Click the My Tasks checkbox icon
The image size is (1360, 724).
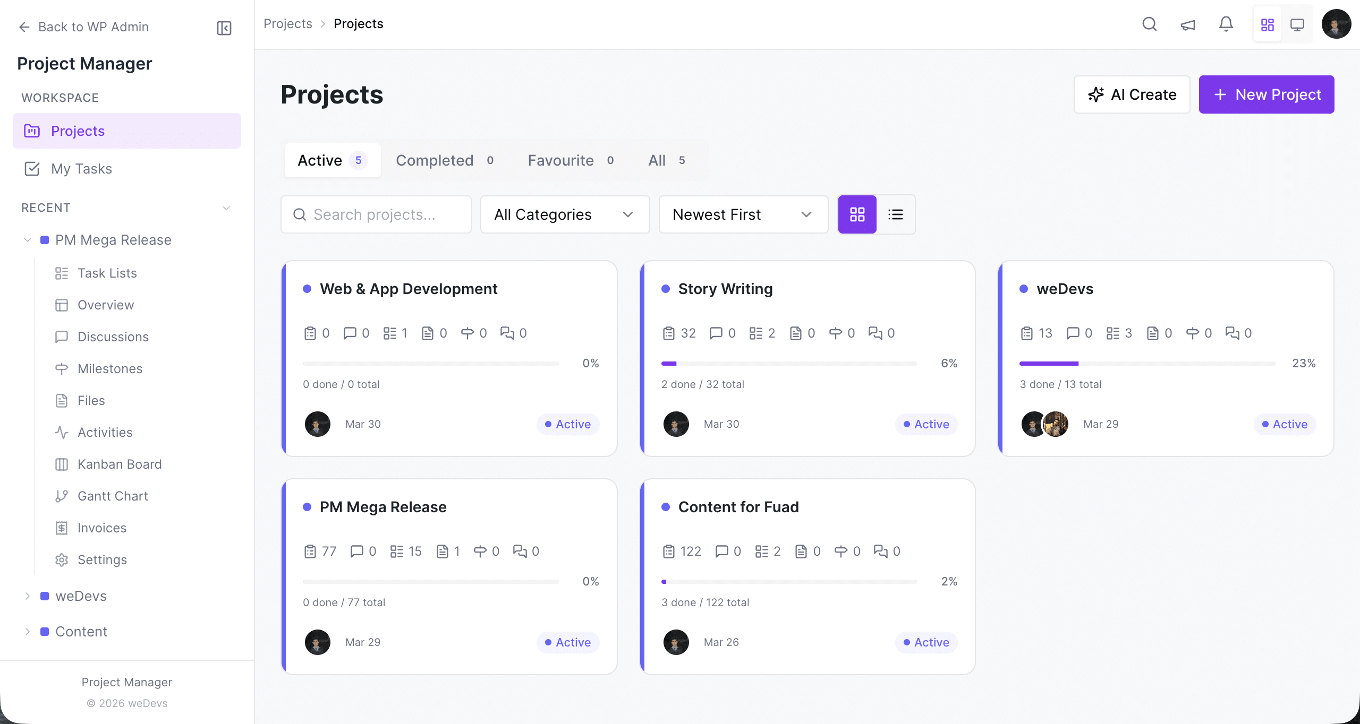tap(32, 169)
